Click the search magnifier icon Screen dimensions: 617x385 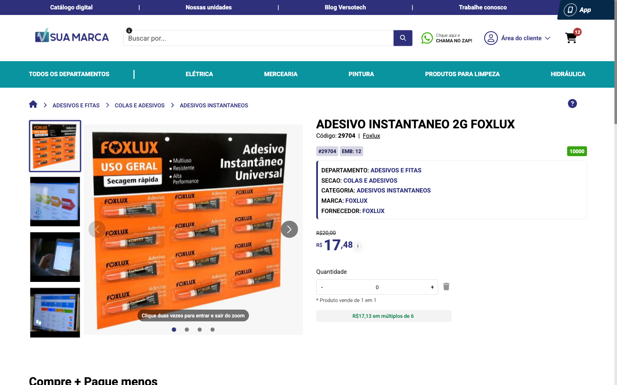tap(402, 38)
